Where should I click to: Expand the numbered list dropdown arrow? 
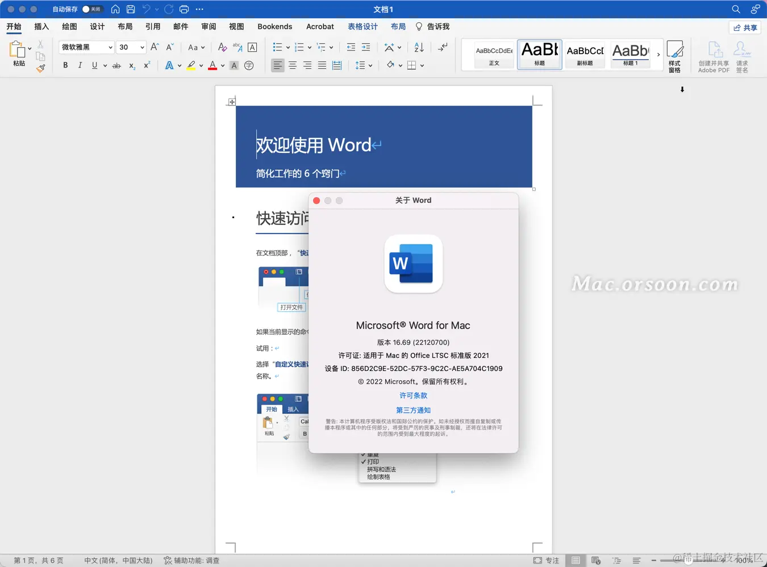click(x=309, y=48)
